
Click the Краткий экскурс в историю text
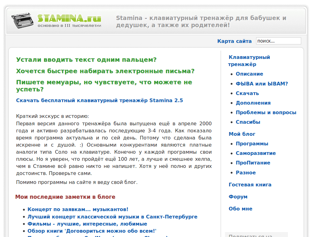(52, 116)
